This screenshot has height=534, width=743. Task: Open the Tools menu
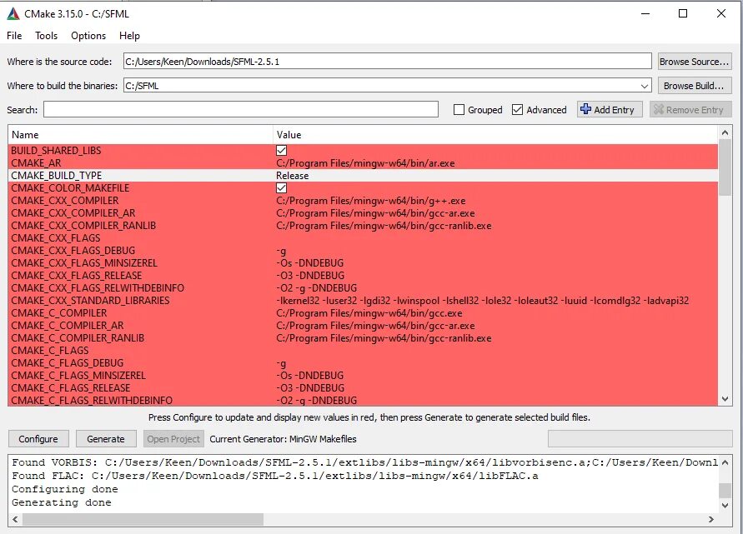pyautogui.click(x=46, y=36)
